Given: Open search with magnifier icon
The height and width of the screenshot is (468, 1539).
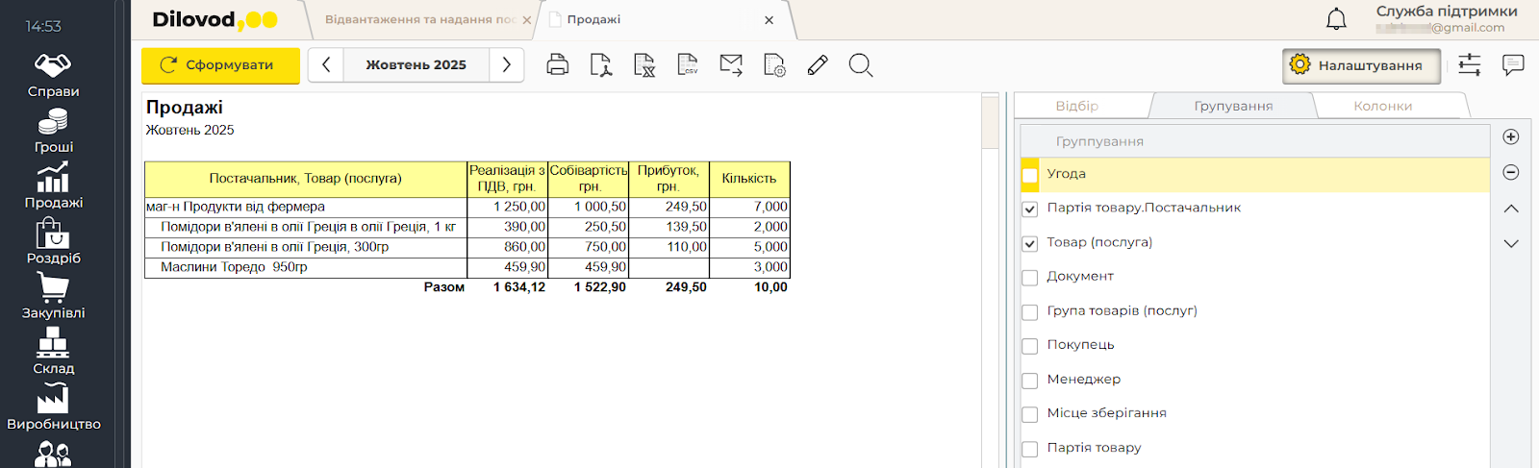Looking at the screenshot, I should tap(861, 65).
